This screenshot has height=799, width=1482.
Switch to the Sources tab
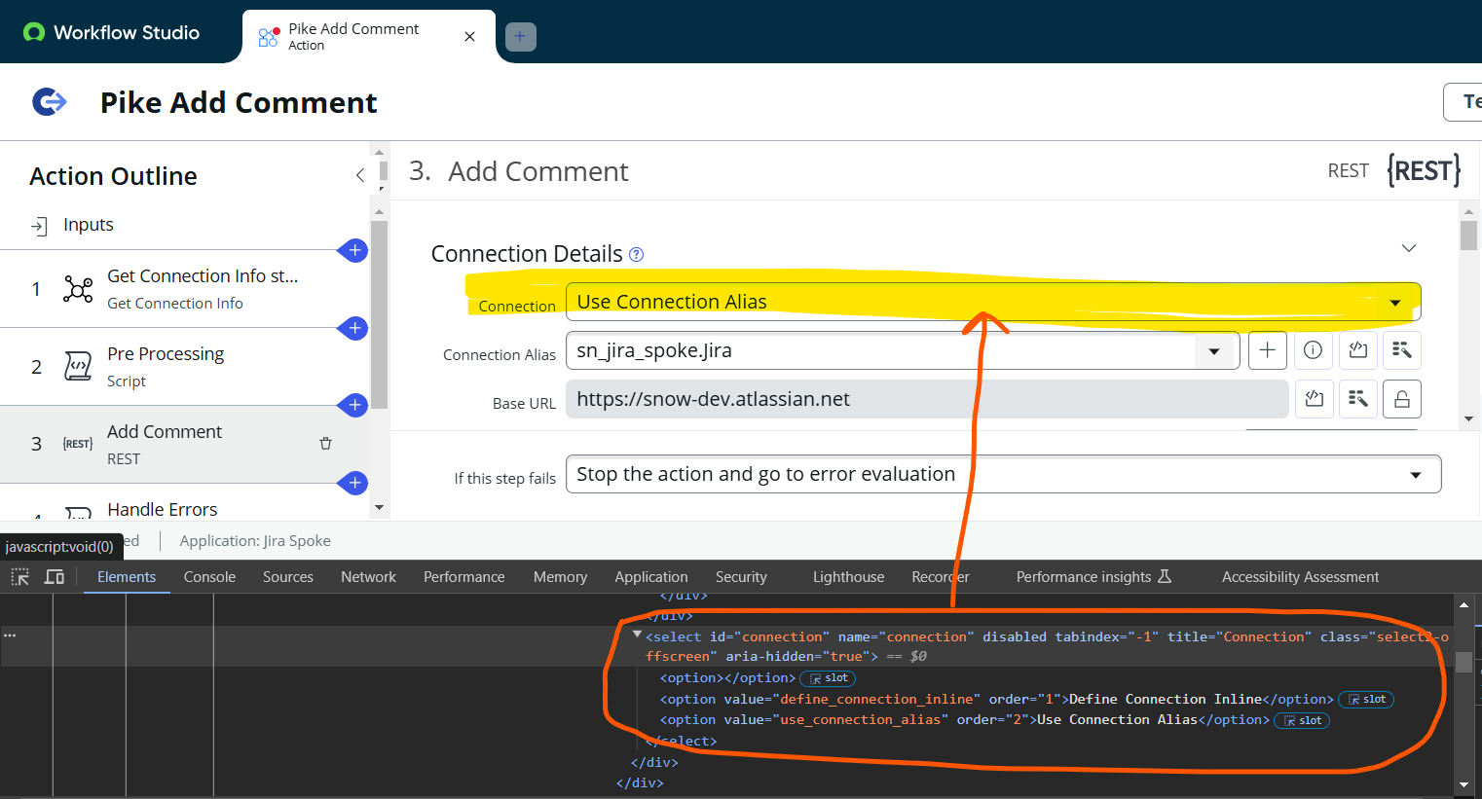tap(288, 577)
